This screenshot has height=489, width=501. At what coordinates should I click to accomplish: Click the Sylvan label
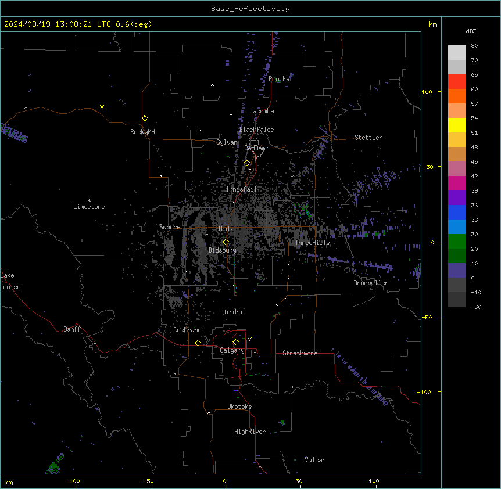[227, 142]
